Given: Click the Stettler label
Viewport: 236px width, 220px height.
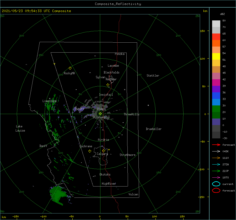Looking at the screenshot, I should pyautogui.click(x=153, y=76).
